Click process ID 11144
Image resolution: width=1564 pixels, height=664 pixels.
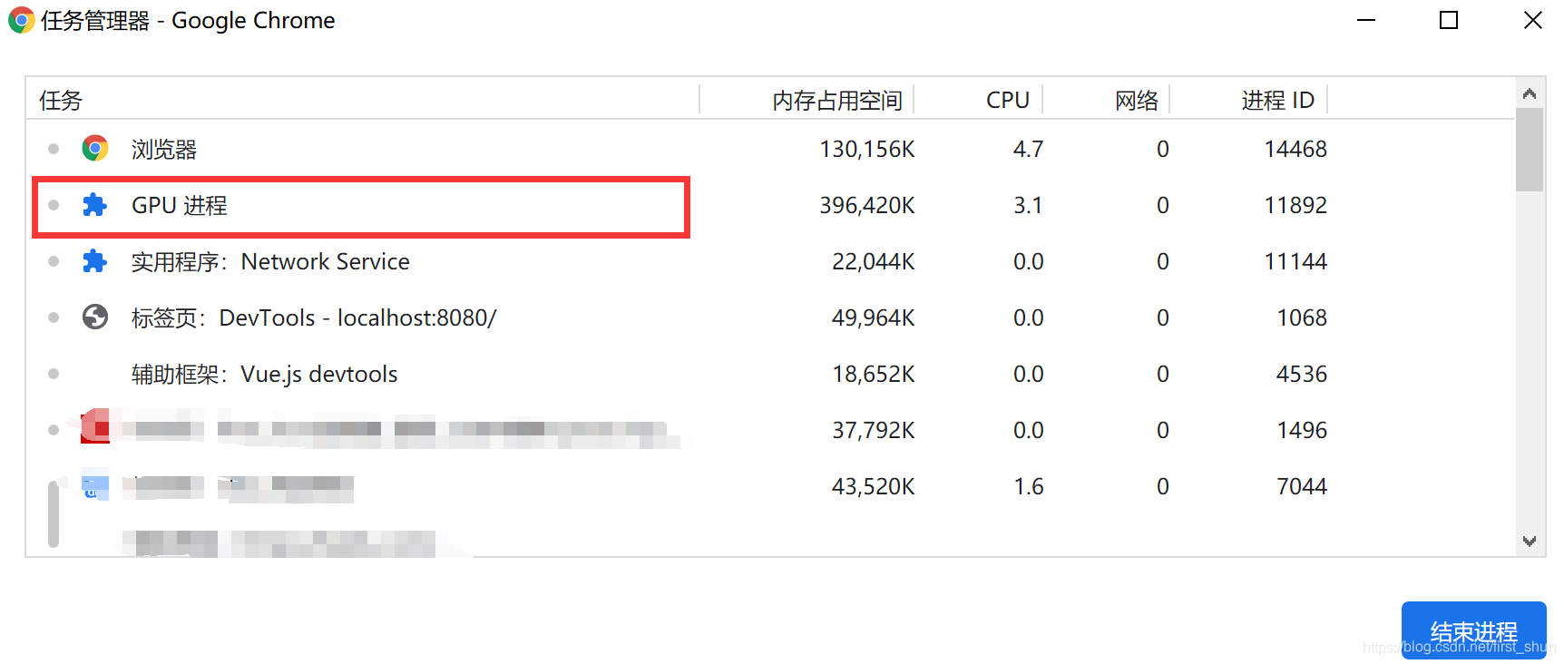[1295, 261]
